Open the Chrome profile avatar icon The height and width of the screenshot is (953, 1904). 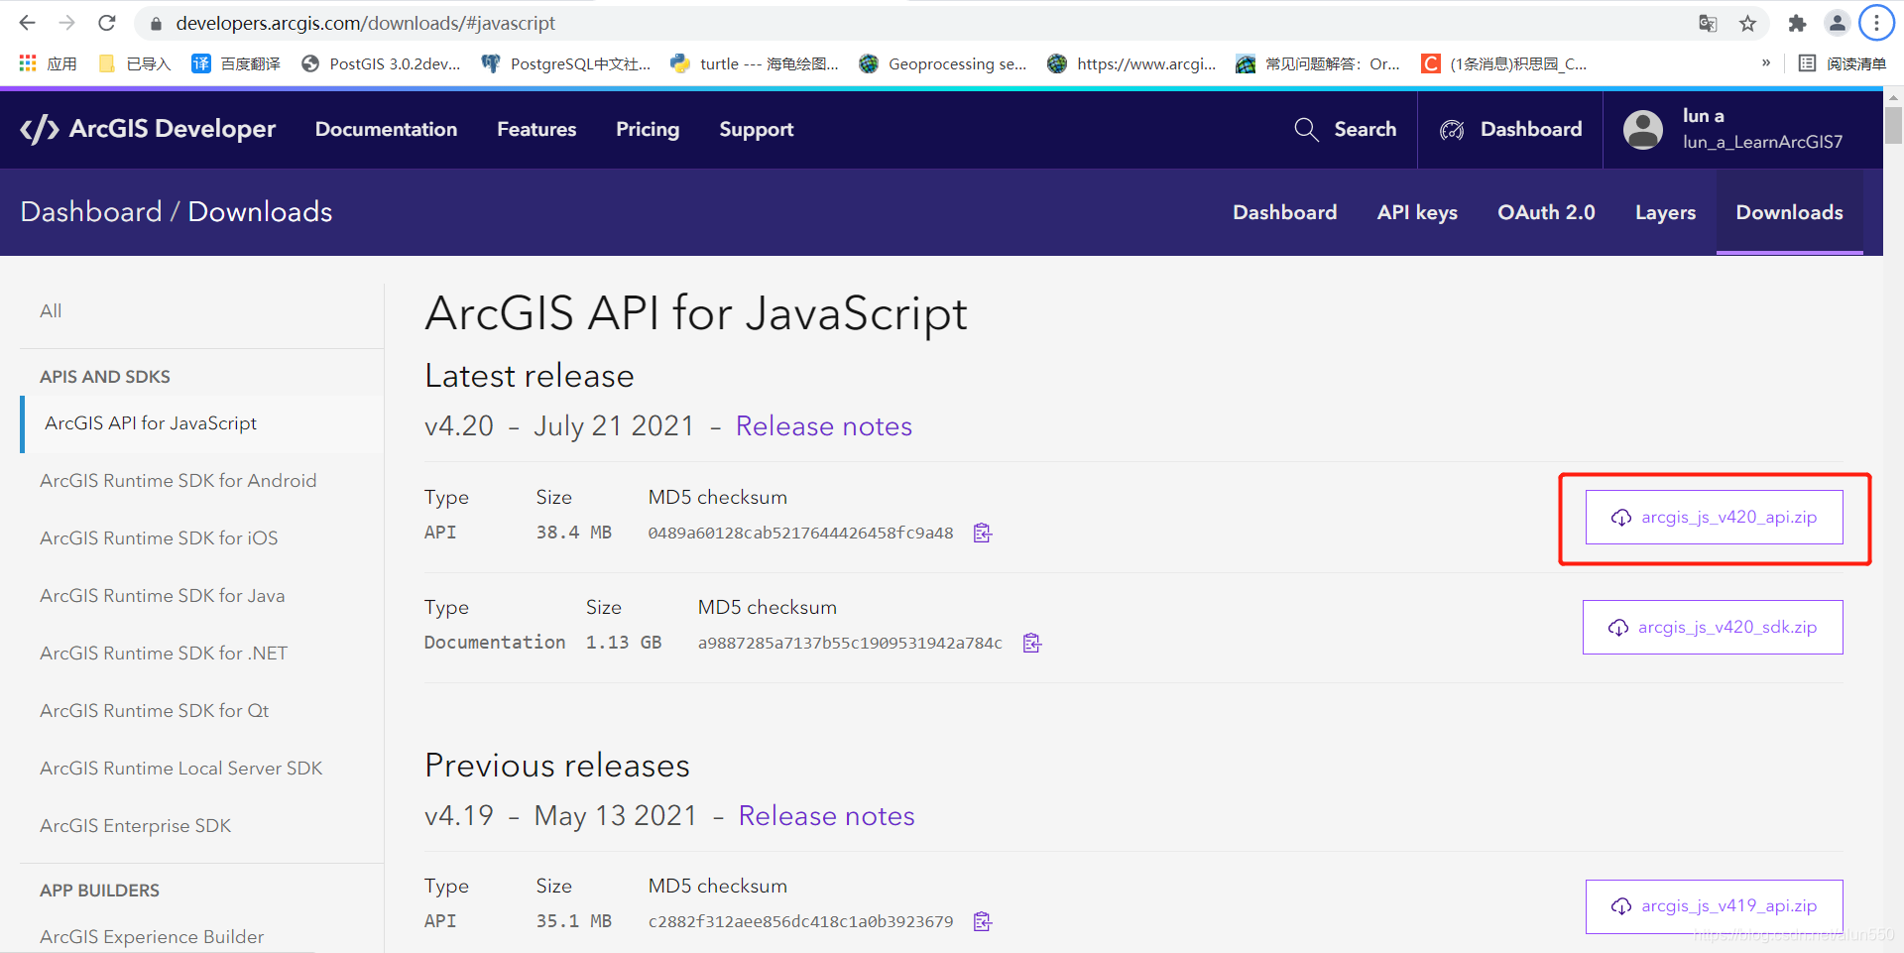coord(1837,23)
